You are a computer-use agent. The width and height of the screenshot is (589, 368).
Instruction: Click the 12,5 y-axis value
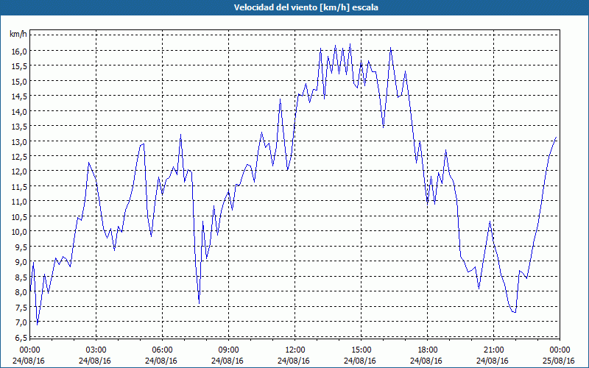coord(20,157)
